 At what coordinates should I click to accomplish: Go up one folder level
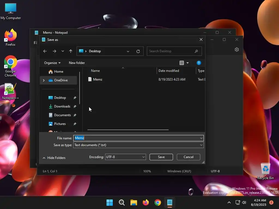[x=71, y=51]
